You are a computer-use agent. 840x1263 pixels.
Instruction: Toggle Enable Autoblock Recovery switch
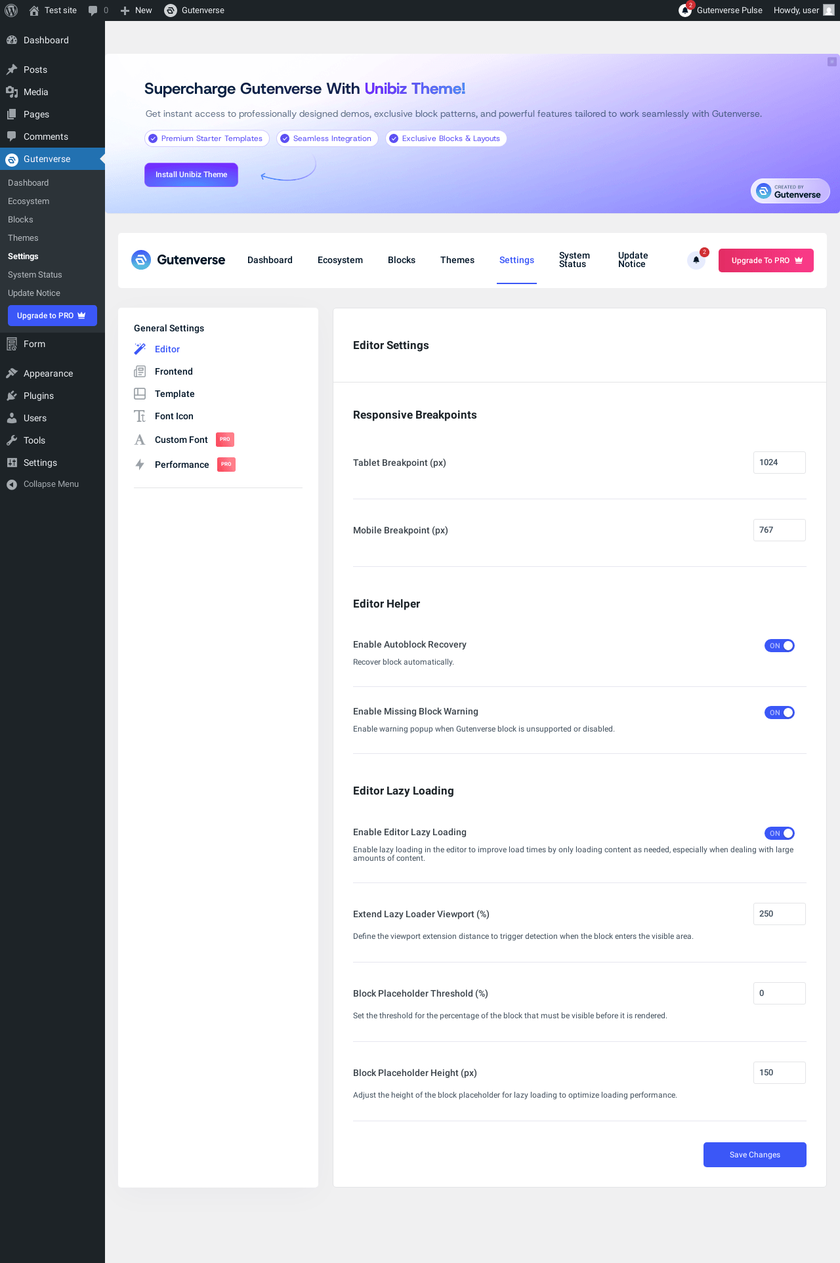coord(780,646)
